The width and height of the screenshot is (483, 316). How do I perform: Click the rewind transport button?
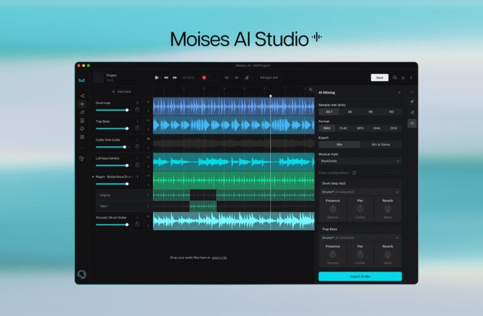[x=166, y=78]
